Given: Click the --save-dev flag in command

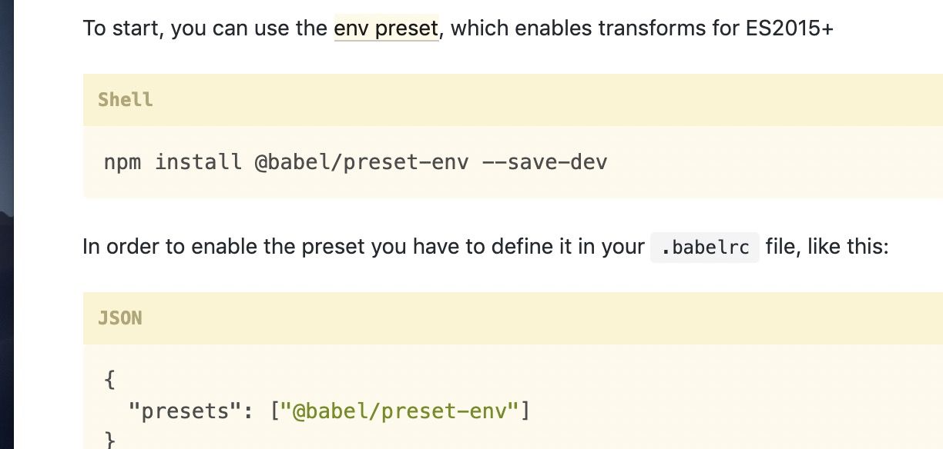Looking at the screenshot, I should click(545, 162).
